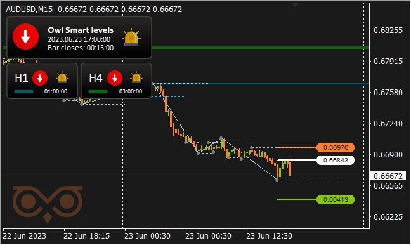This screenshot has height=245, width=411.
Task: Click the '23 Jun 12:30' time axis label
Action: pos(269,236)
